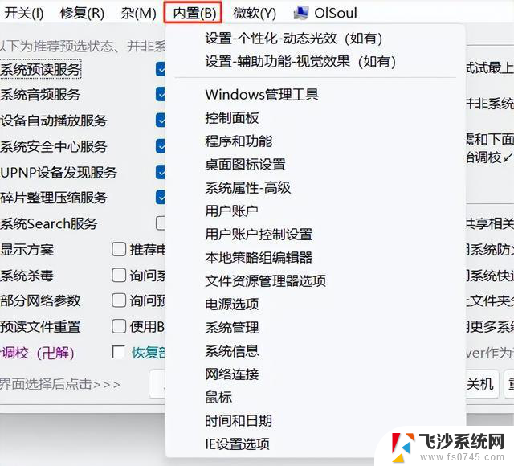Click the 碎片整理压缩服务 label
This screenshot has width=514, height=466.
click(x=54, y=198)
